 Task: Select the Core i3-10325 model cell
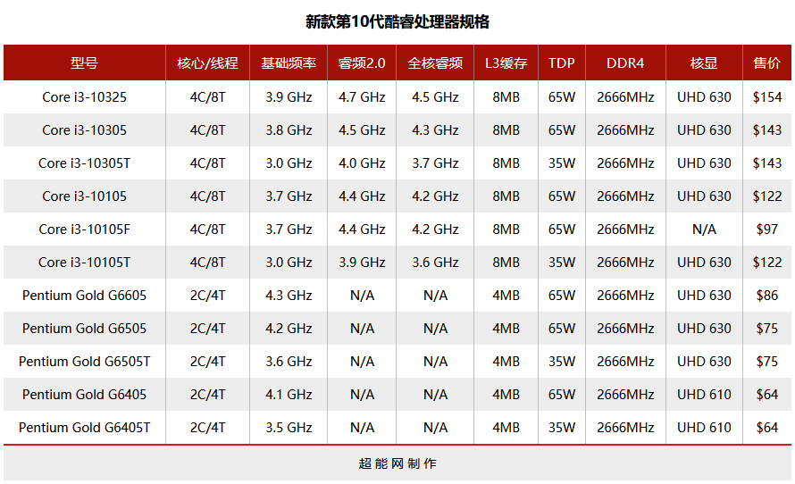coord(84,96)
